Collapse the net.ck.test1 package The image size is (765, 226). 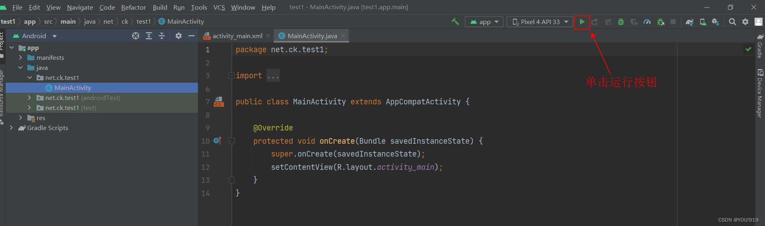pos(30,78)
